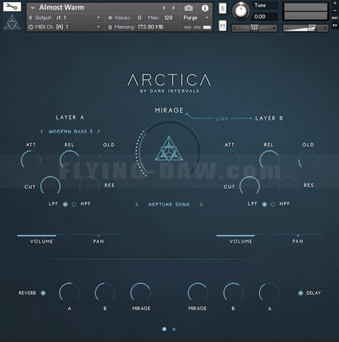Click Layer B ATT knob
The image size is (339, 342).
(x=230, y=160)
